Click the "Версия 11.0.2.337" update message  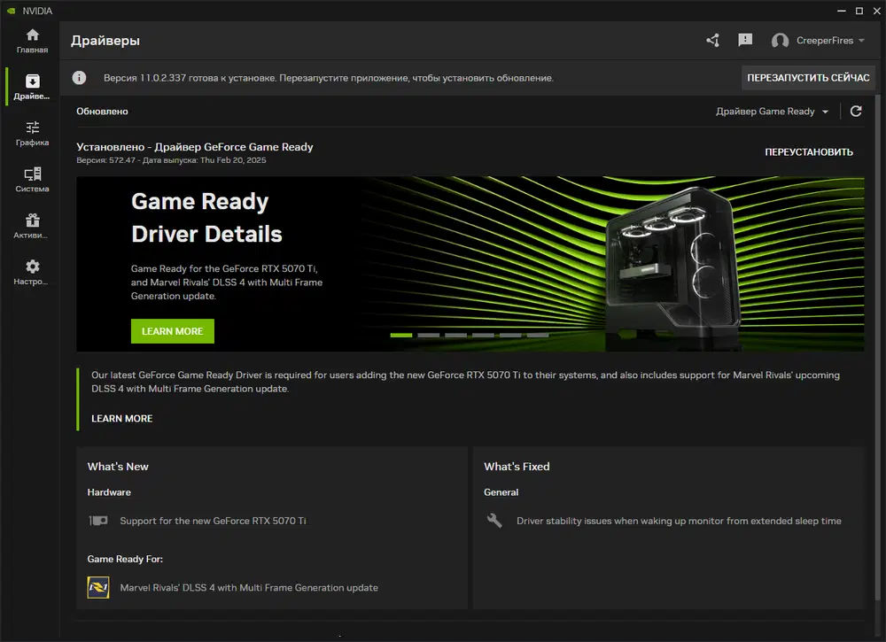[329, 78]
